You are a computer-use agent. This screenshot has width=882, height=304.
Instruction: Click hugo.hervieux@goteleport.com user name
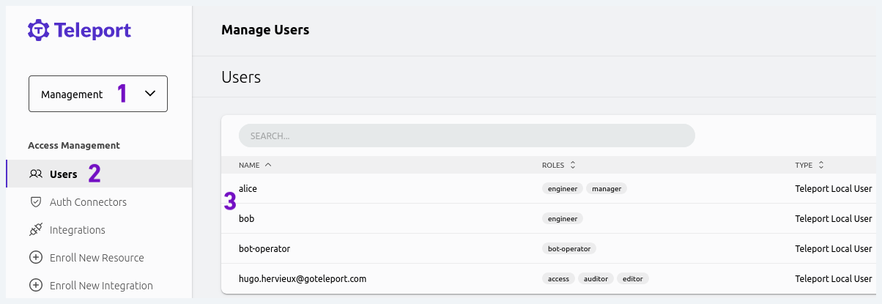pos(303,279)
